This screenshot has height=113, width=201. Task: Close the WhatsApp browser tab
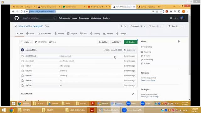point(84,7)
